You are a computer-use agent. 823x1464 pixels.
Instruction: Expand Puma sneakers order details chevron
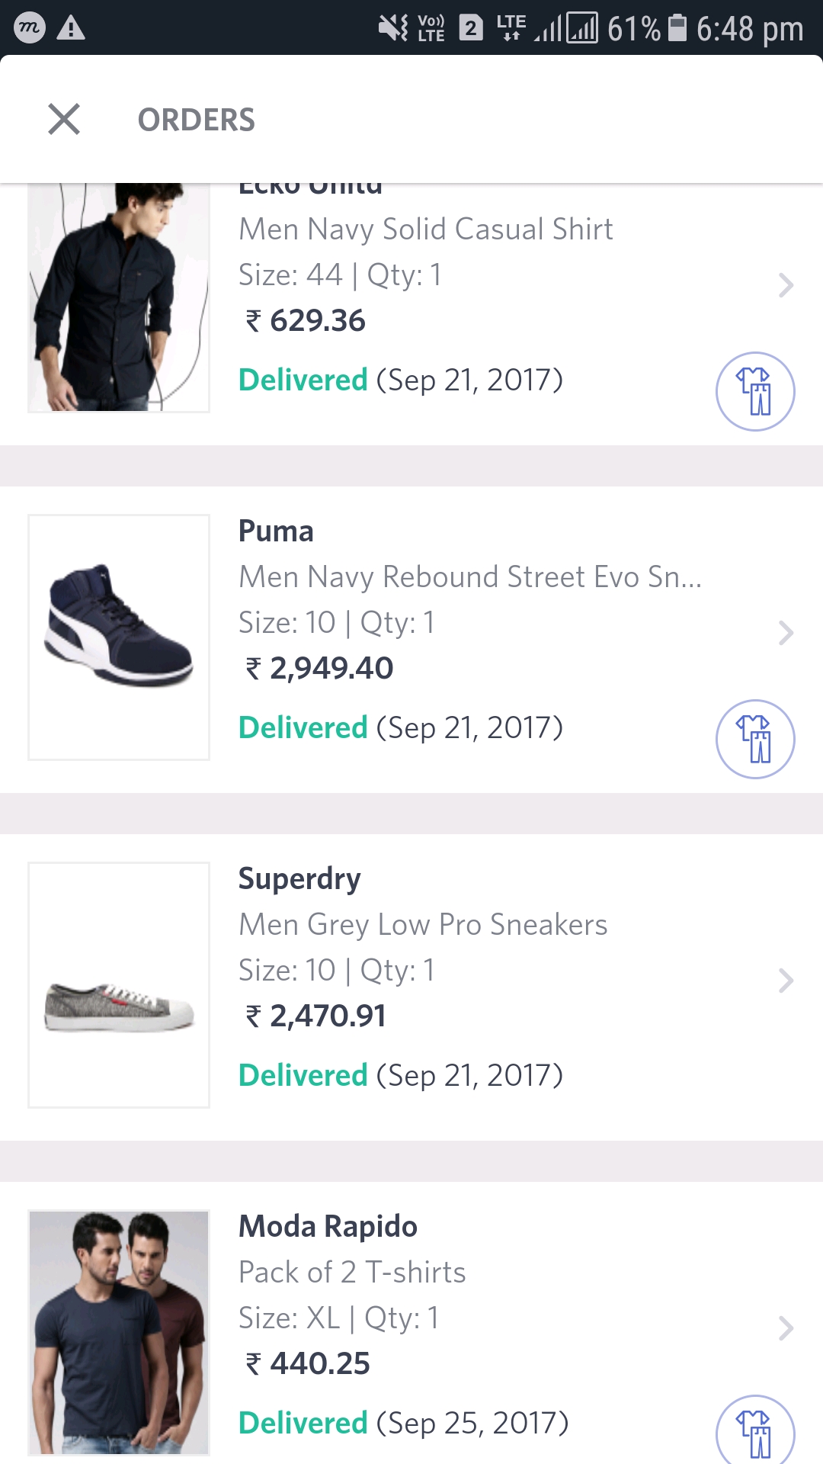[786, 633]
